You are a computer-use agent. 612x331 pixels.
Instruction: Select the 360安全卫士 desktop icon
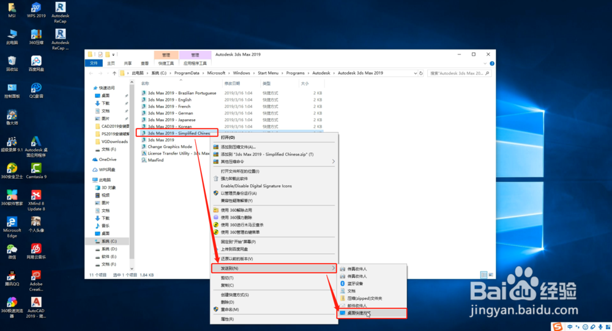[12, 171]
